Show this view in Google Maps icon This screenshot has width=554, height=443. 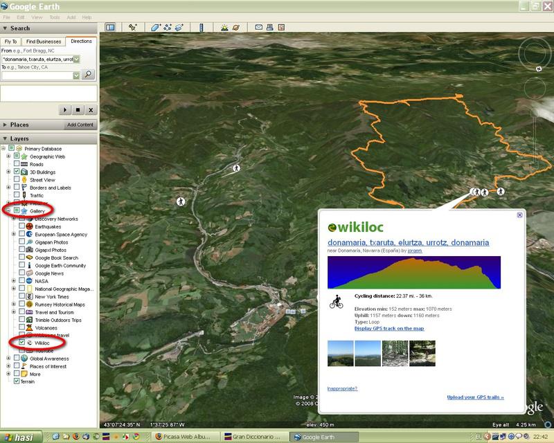pyautogui.click(x=281, y=27)
